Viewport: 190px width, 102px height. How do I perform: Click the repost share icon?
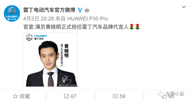tap(66, 96)
